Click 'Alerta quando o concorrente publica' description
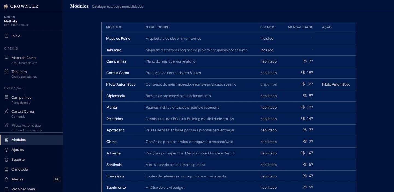This screenshot has width=394, height=192. tap(175, 165)
